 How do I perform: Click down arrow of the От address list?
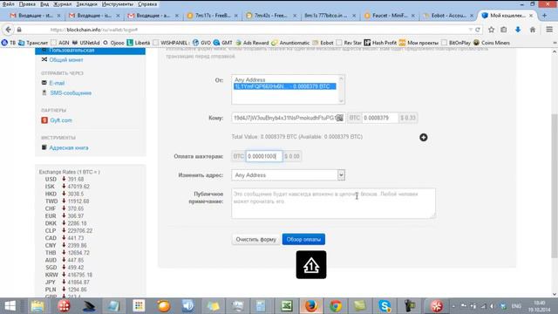click(x=341, y=100)
